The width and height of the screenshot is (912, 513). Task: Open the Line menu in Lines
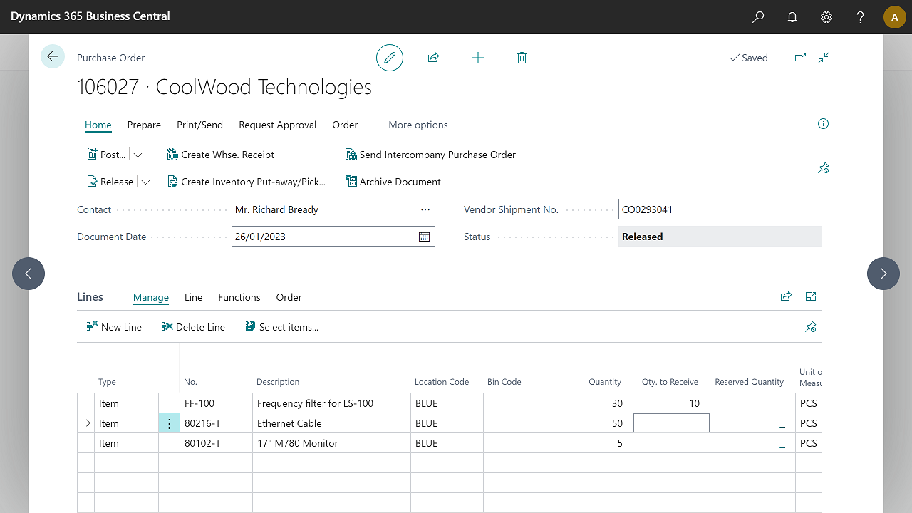(x=193, y=297)
